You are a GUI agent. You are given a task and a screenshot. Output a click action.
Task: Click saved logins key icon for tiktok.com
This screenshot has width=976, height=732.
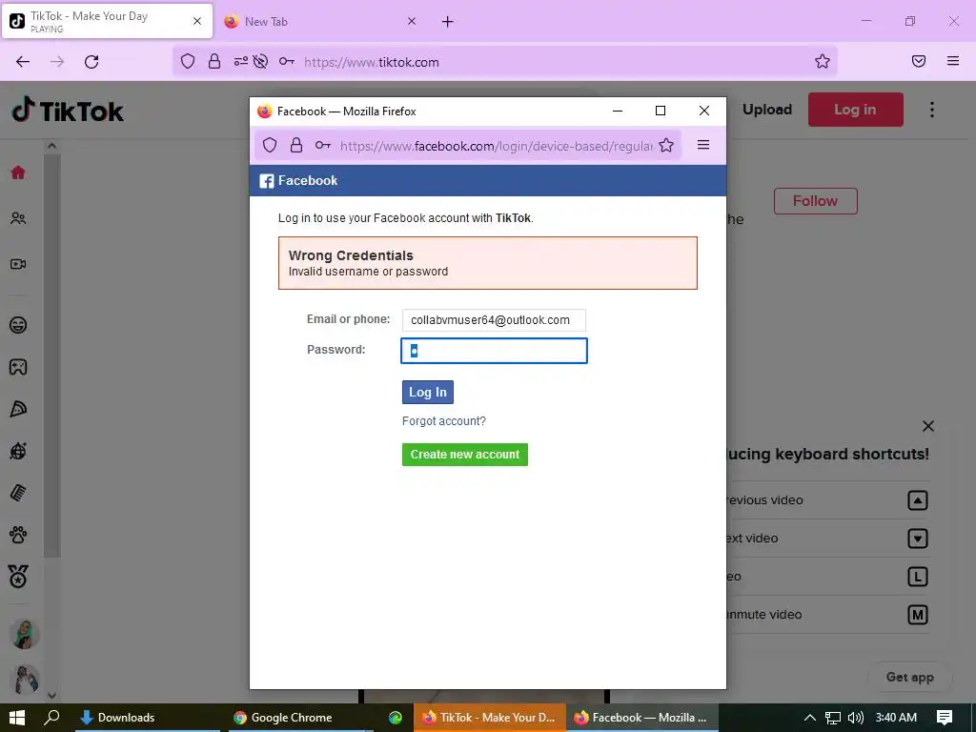[x=286, y=61]
